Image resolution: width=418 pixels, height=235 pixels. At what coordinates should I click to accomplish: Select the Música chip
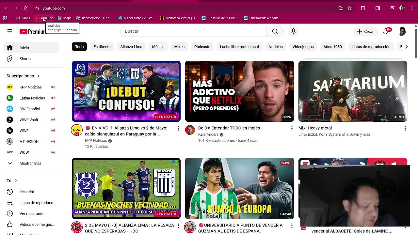158,47
